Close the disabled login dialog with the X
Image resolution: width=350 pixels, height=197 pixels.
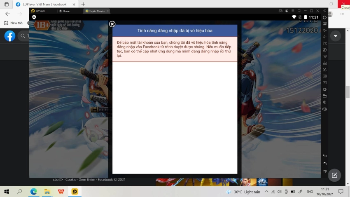[x=112, y=24]
